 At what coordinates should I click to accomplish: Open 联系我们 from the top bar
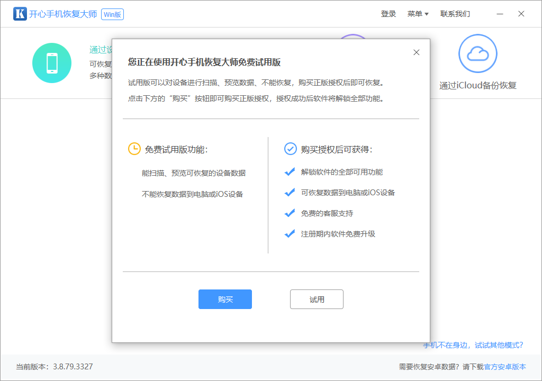pyautogui.click(x=455, y=13)
